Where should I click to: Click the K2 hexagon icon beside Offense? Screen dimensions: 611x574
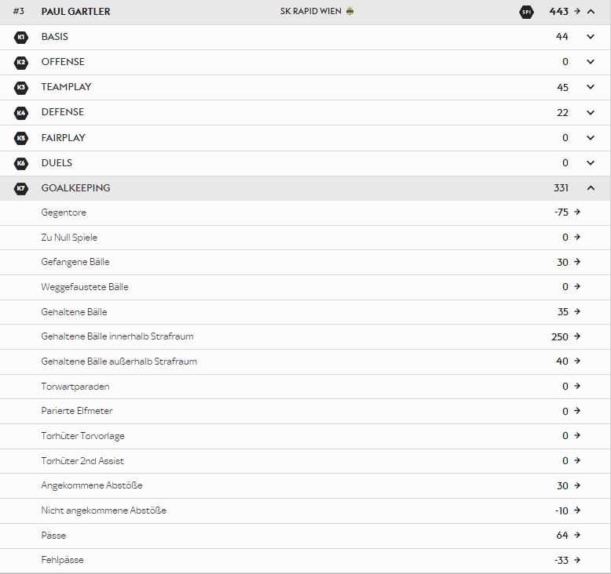point(21,62)
